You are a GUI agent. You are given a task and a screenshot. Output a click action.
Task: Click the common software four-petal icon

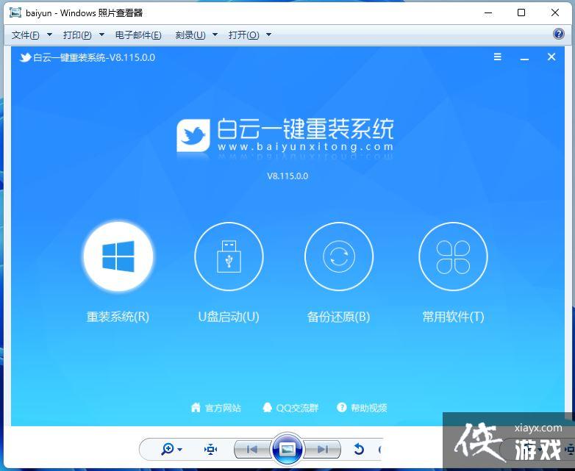453,256
